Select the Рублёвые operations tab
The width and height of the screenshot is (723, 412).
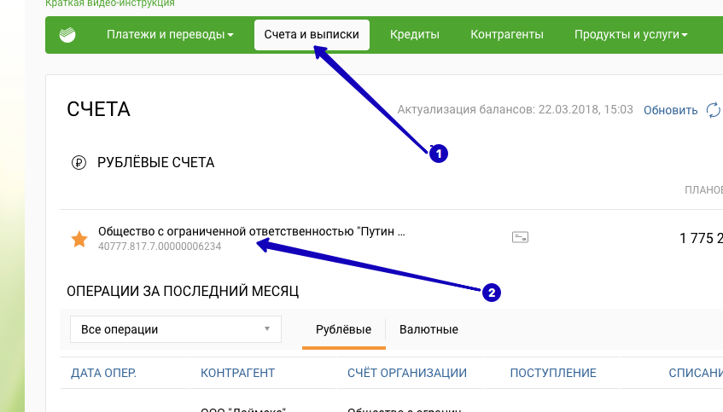343,329
